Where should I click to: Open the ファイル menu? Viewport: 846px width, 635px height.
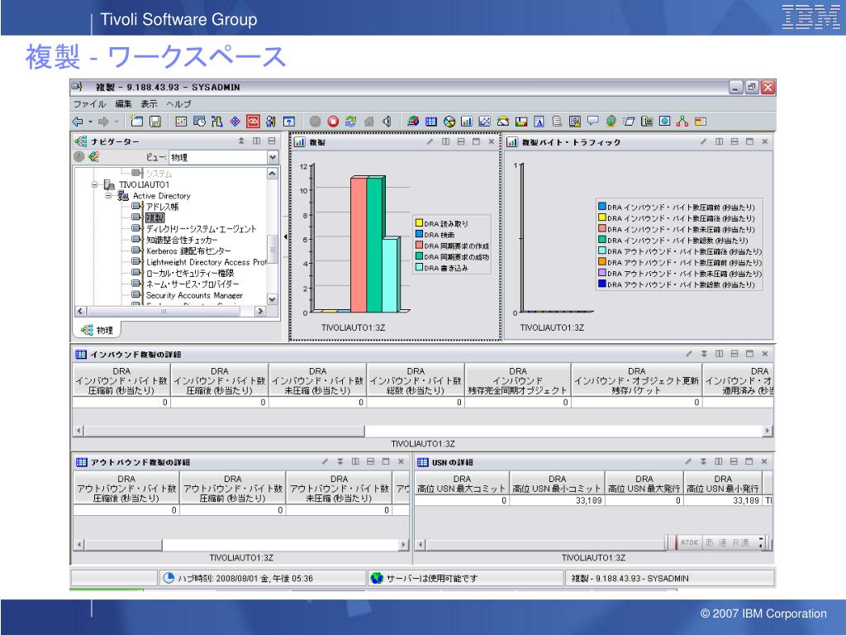pos(89,103)
